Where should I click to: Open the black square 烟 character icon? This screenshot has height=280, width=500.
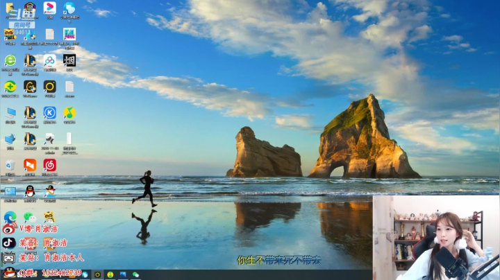click(x=69, y=60)
